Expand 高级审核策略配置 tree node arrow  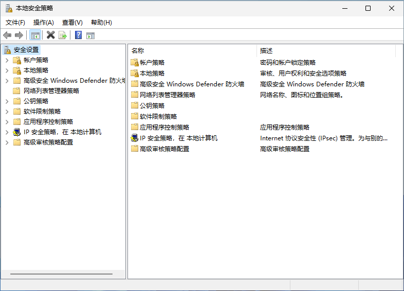point(7,142)
